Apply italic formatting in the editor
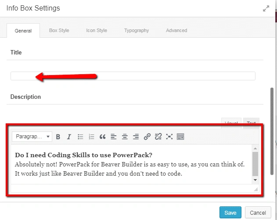This screenshot has height=220, width=277. point(69,137)
